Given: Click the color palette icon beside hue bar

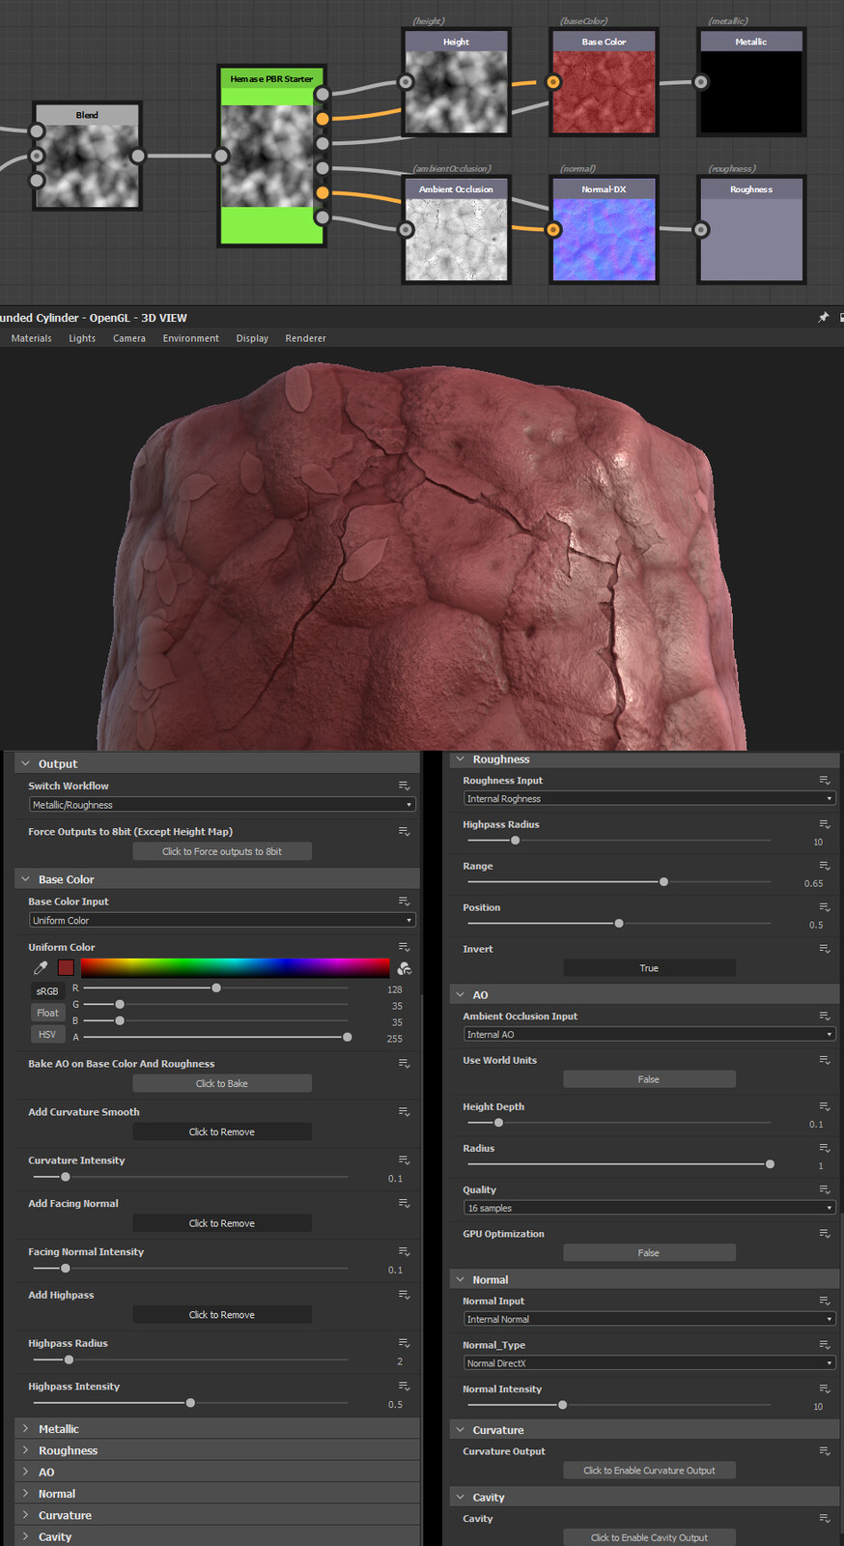Looking at the screenshot, I should [404, 967].
